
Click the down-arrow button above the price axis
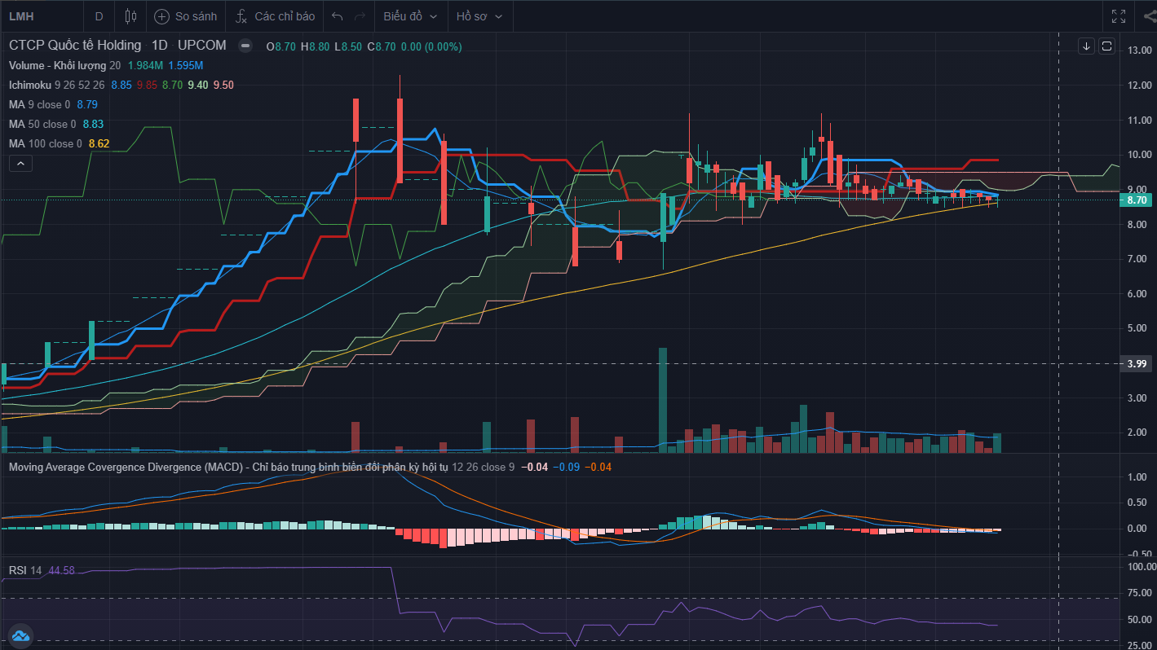click(x=1086, y=46)
